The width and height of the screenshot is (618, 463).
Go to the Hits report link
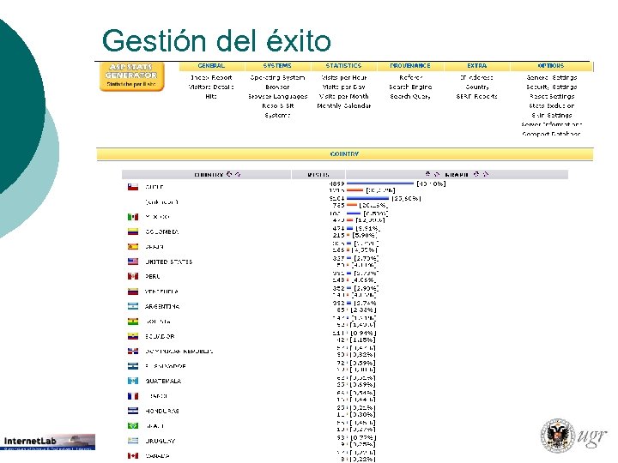(x=211, y=96)
